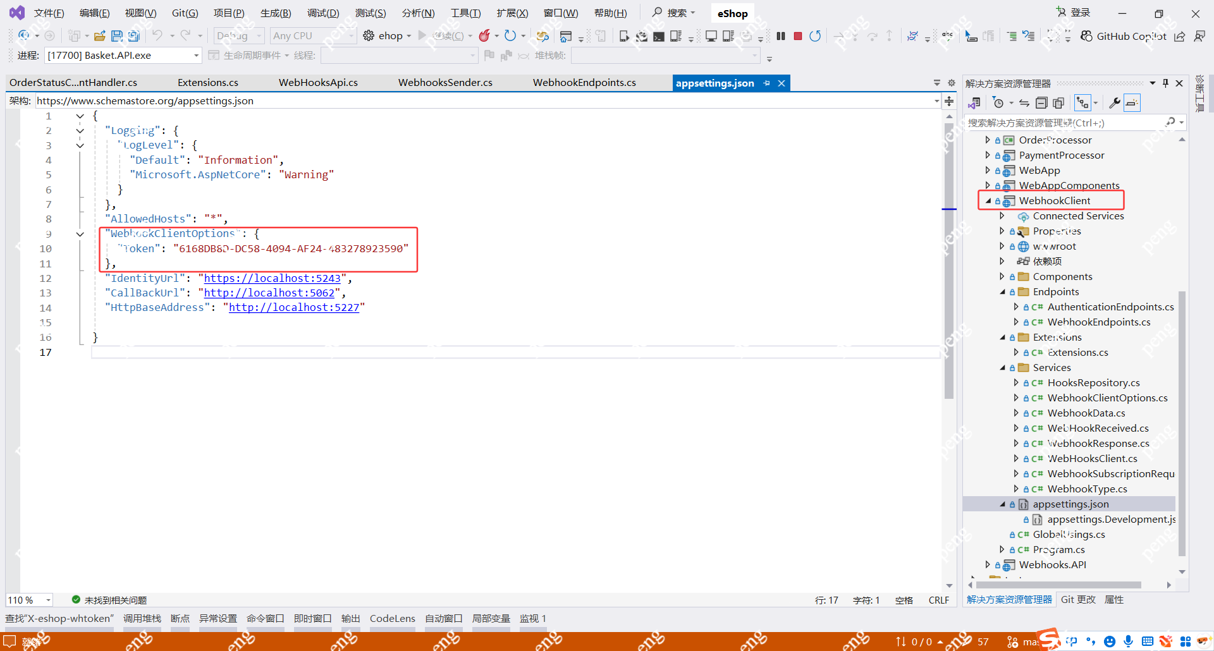The image size is (1214, 651).
Task: Open the 输出 tool window tab
Action: pyautogui.click(x=351, y=619)
